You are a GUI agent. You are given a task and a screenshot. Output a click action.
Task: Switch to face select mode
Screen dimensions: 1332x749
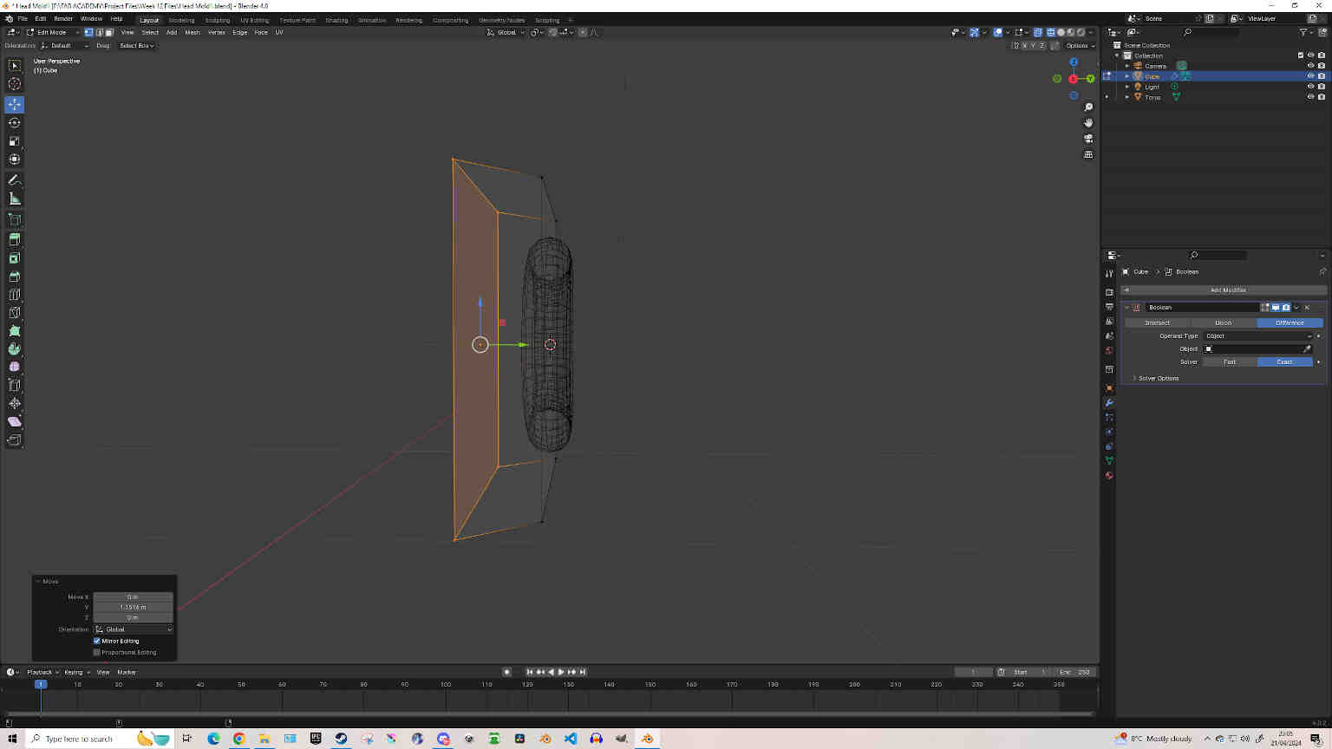[x=109, y=32]
